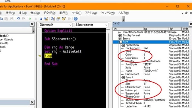Click the yellow execution arrow in margin
The image size is (192, 108).
(x=40, y=56)
